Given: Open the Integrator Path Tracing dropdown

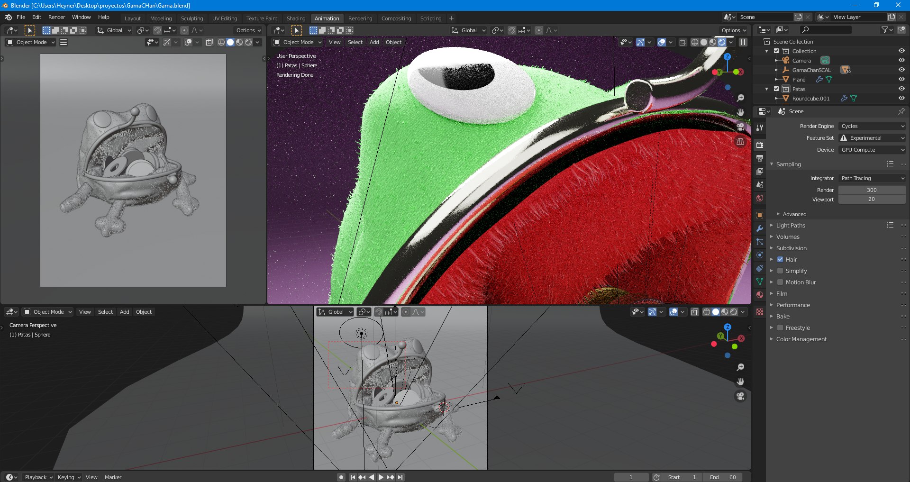Looking at the screenshot, I should tap(872, 178).
